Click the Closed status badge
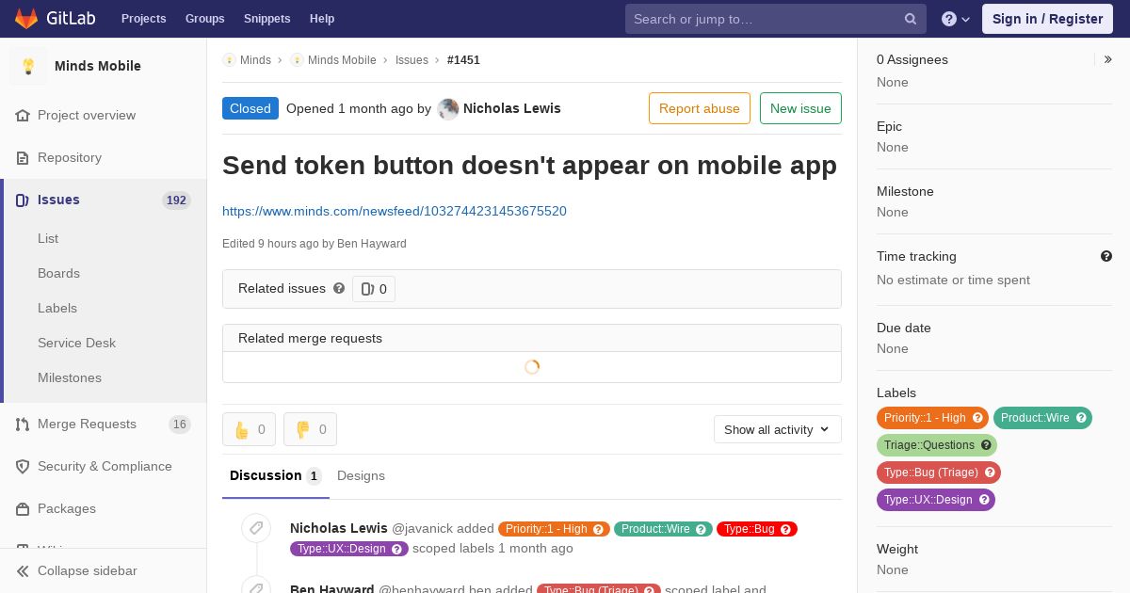 [x=250, y=108]
